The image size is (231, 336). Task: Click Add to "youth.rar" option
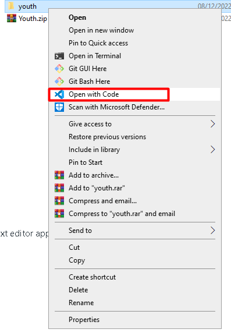point(97,188)
